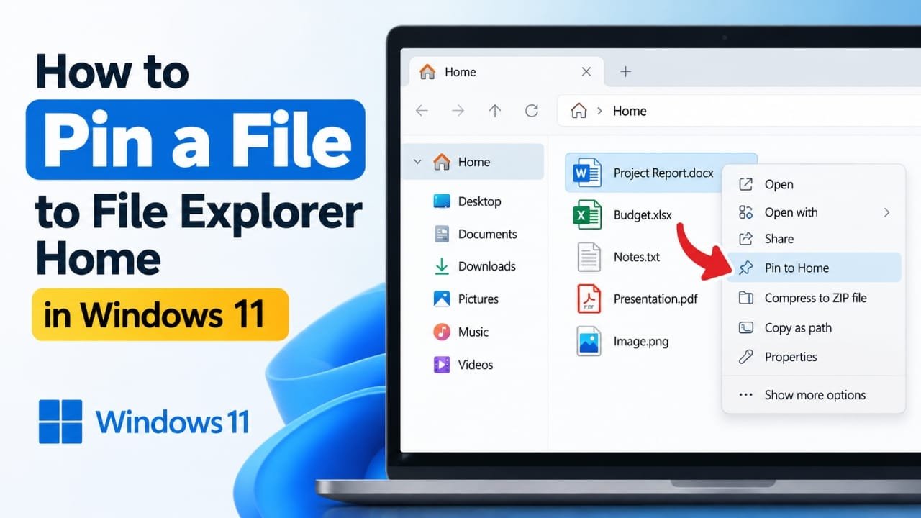
Task: Click the Word icon of Project Report.docx
Action: click(587, 173)
